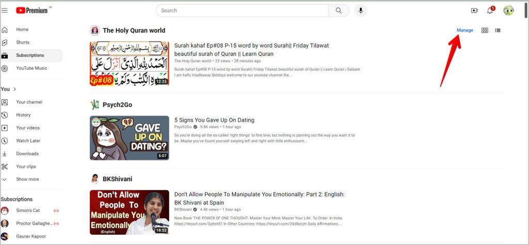Screen dimensions: 529x245
Task: Click the Subscriptions sidebar icon
Action: coord(5,55)
